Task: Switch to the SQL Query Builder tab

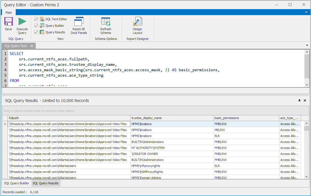Action: [17, 183]
